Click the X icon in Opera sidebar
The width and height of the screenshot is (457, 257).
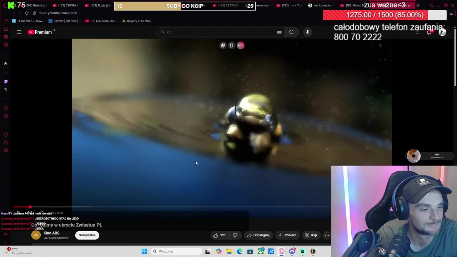[6, 90]
